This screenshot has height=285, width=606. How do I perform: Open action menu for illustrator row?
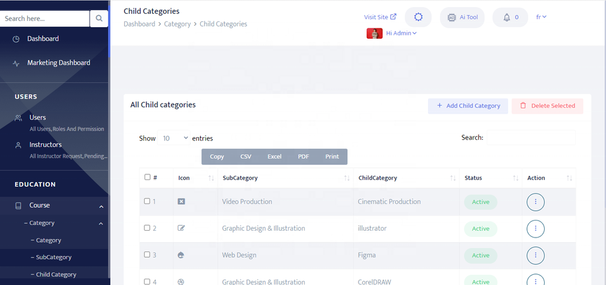tap(535, 229)
